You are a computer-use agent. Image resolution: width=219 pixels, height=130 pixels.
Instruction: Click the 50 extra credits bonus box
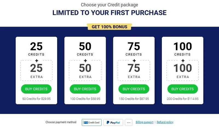click(85, 70)
